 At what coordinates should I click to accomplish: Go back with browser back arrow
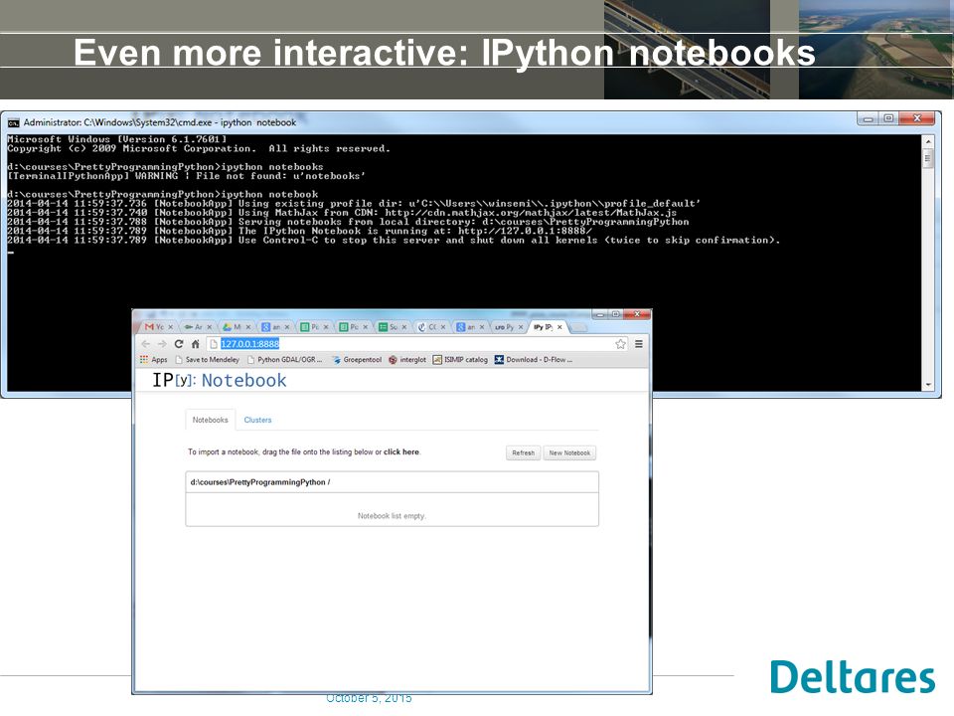click(x=145, y=344)
